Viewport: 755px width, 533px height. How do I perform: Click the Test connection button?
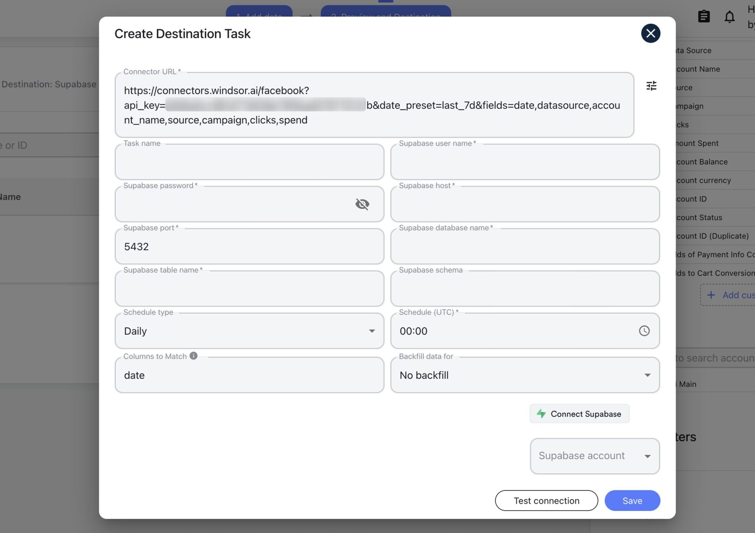[x=546, y=501]
